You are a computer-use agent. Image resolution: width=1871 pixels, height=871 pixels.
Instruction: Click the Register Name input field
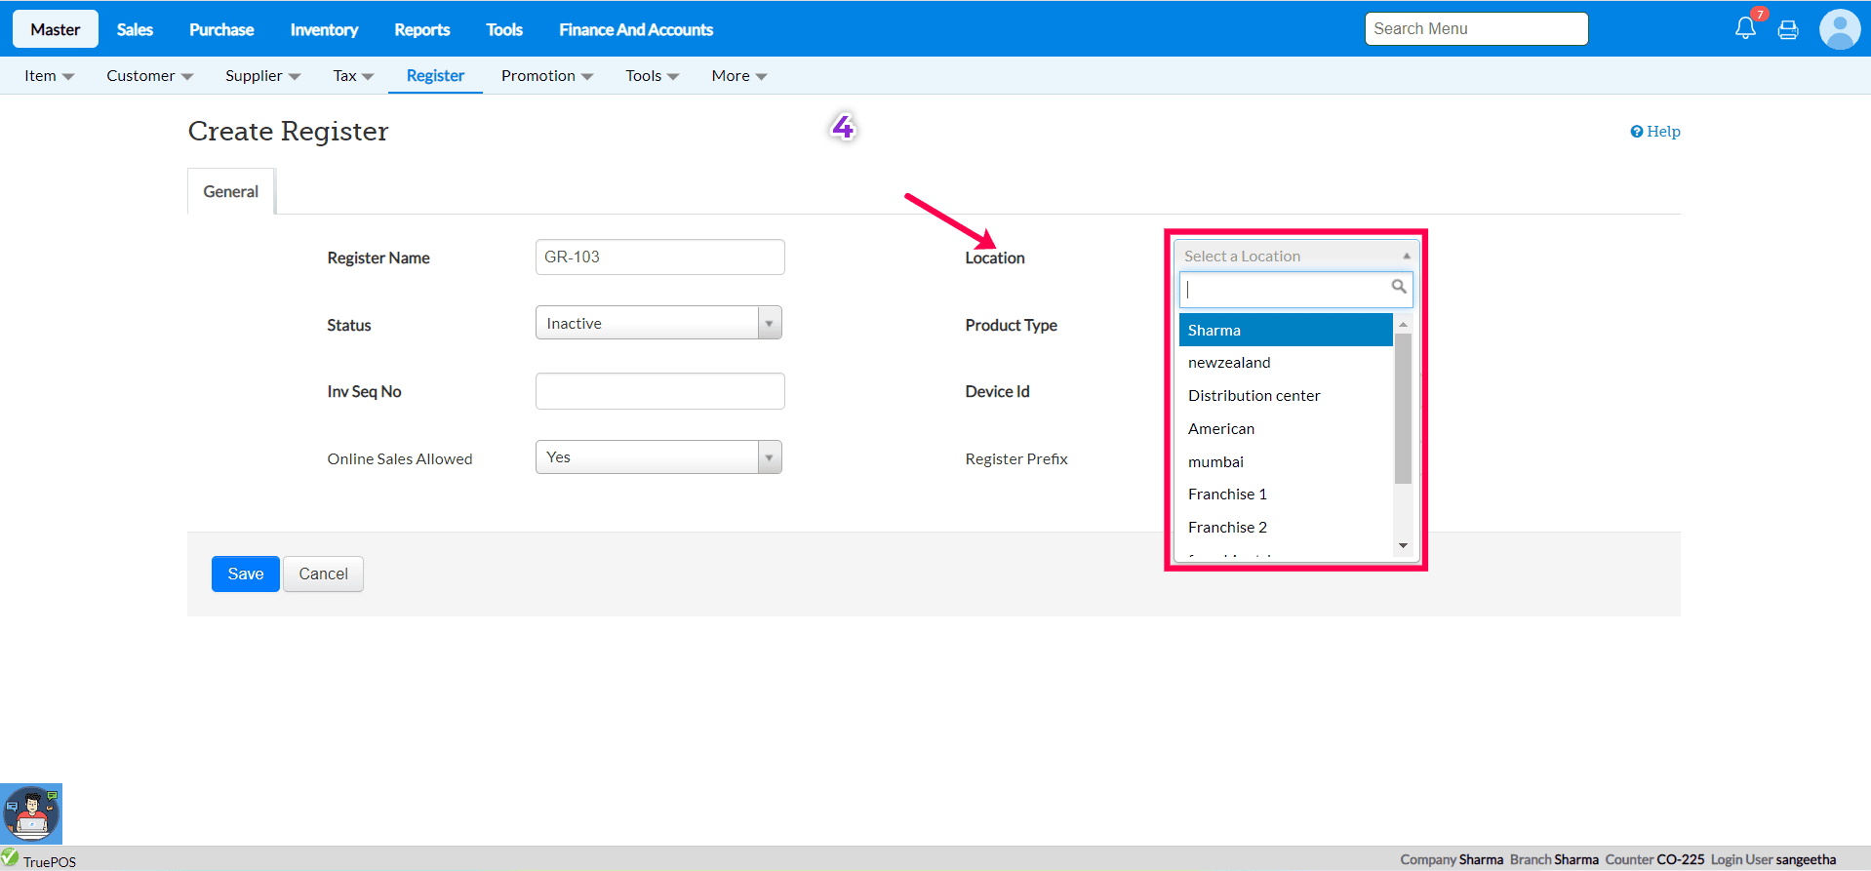[x=659, y=257]
